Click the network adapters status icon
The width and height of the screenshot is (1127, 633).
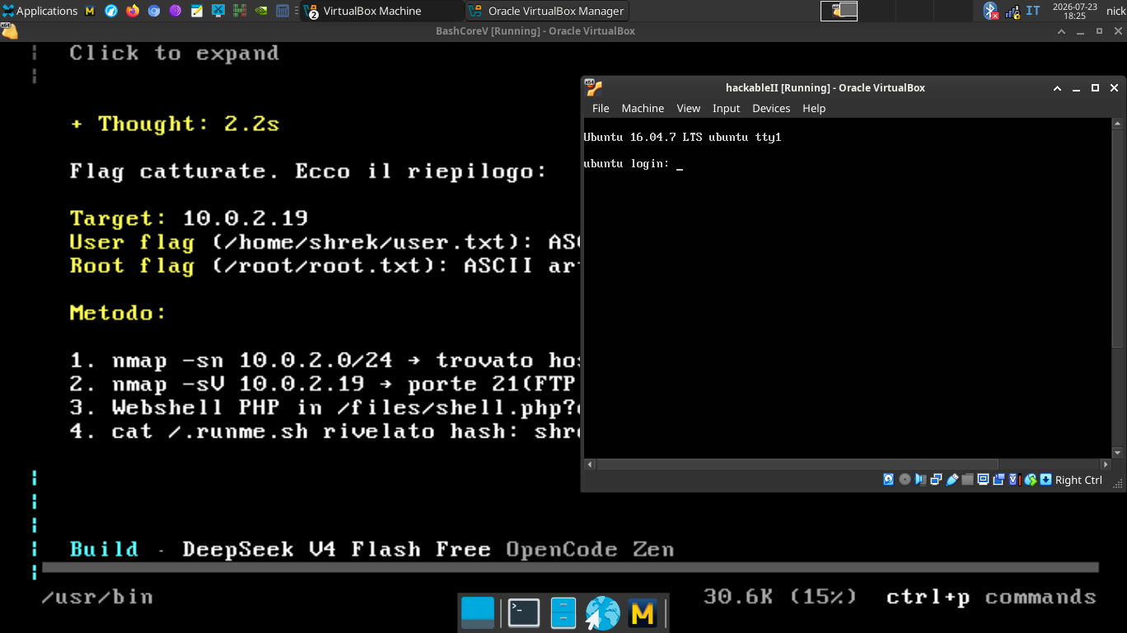[936, 480]
